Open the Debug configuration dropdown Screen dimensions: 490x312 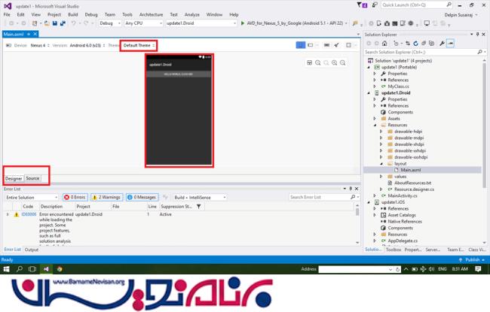point(109,23)
